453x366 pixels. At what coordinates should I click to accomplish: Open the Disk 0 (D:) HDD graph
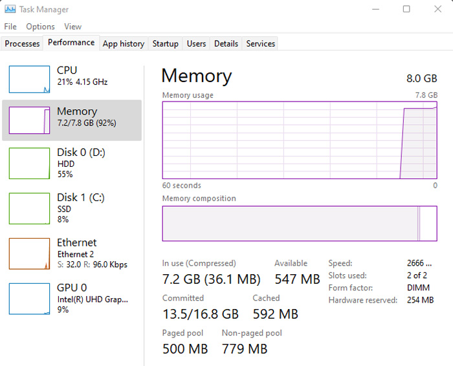click(72, 163)
